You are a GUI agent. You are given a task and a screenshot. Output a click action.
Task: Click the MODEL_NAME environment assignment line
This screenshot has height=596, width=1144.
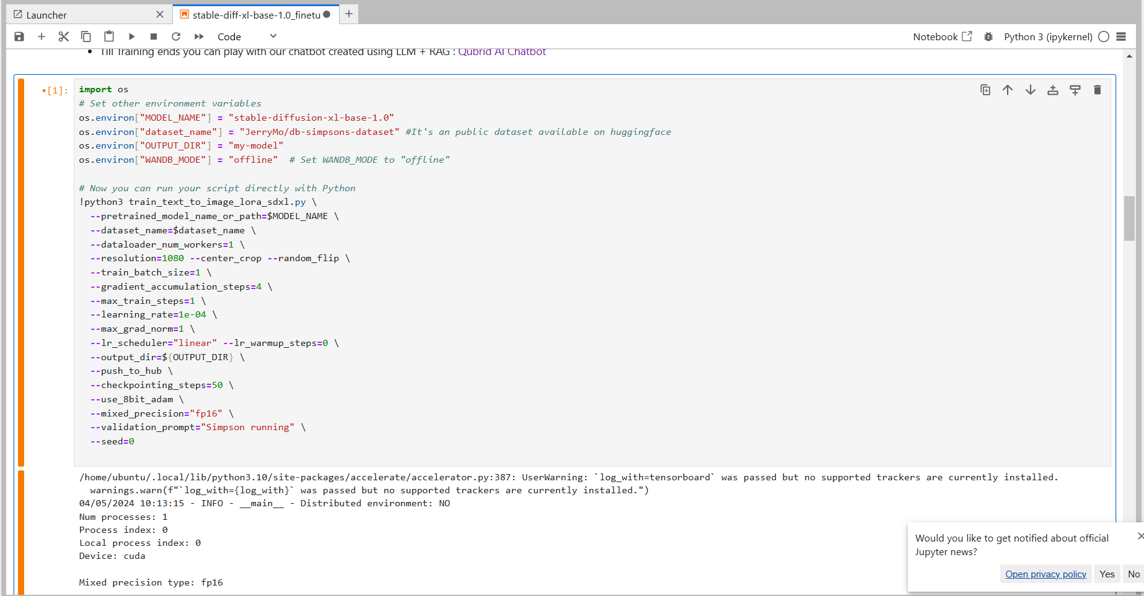236,118
